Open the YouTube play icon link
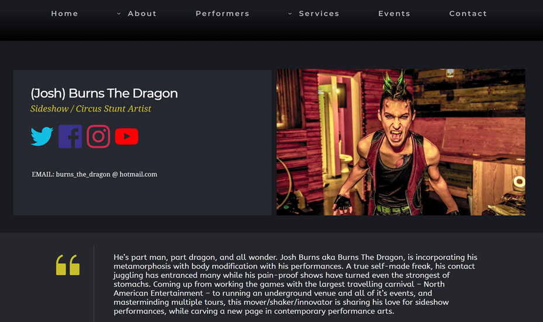Viewport: 543px width, 322px height. click(x=127, y=136)
